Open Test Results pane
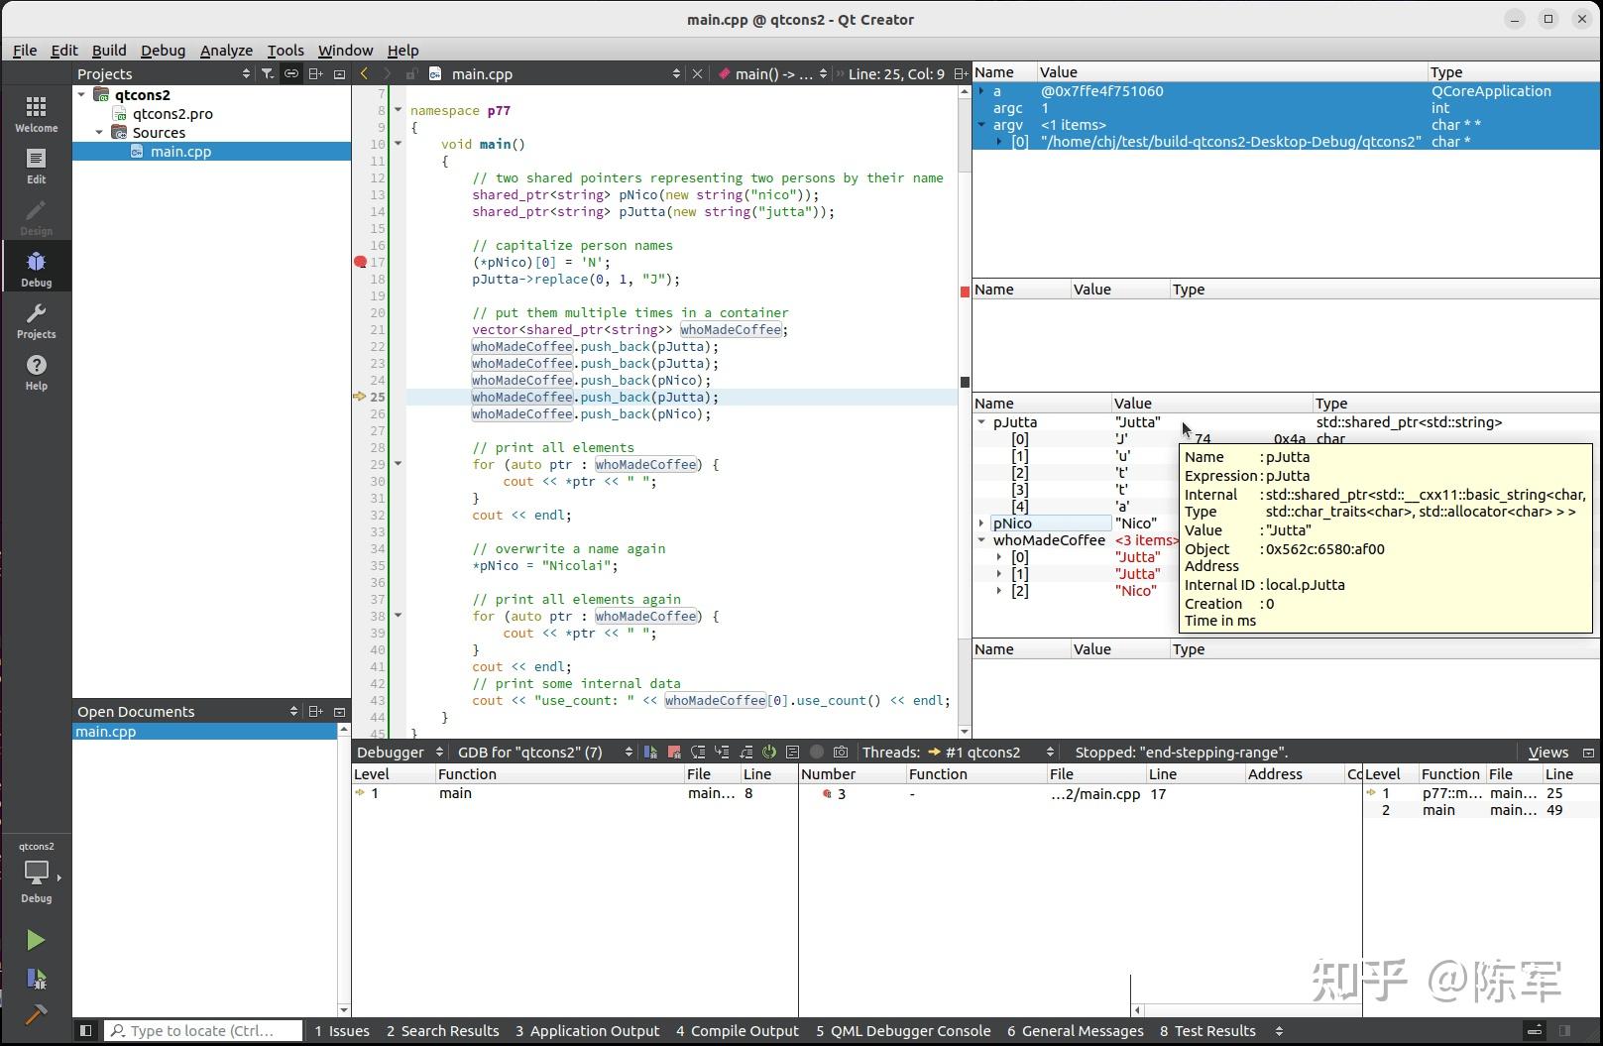The height and width of the screenshot is (1046, 1603). click(x=1207, y=1031)
